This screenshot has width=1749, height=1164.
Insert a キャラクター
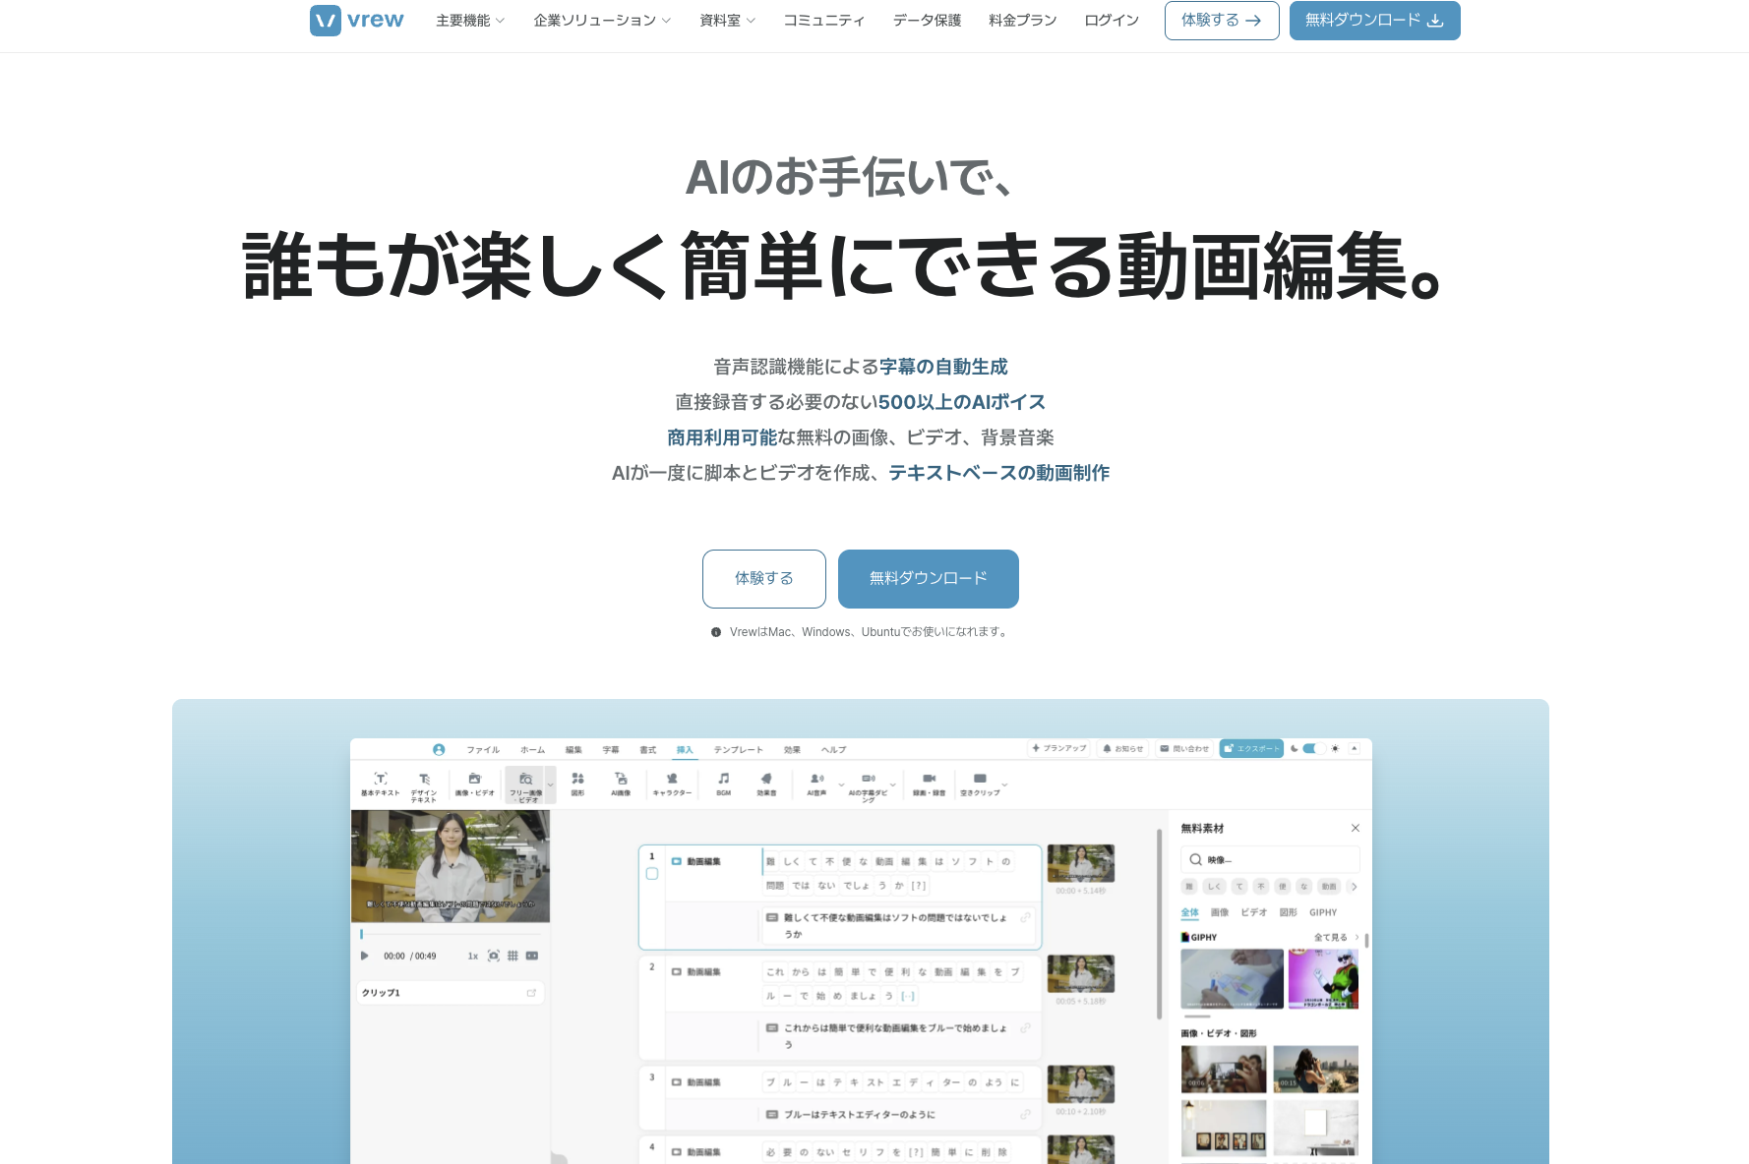tap(672, 784)
